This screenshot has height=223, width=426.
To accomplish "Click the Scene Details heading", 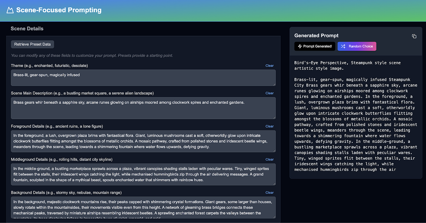I will pyautogui.click(x=27, y=29).
